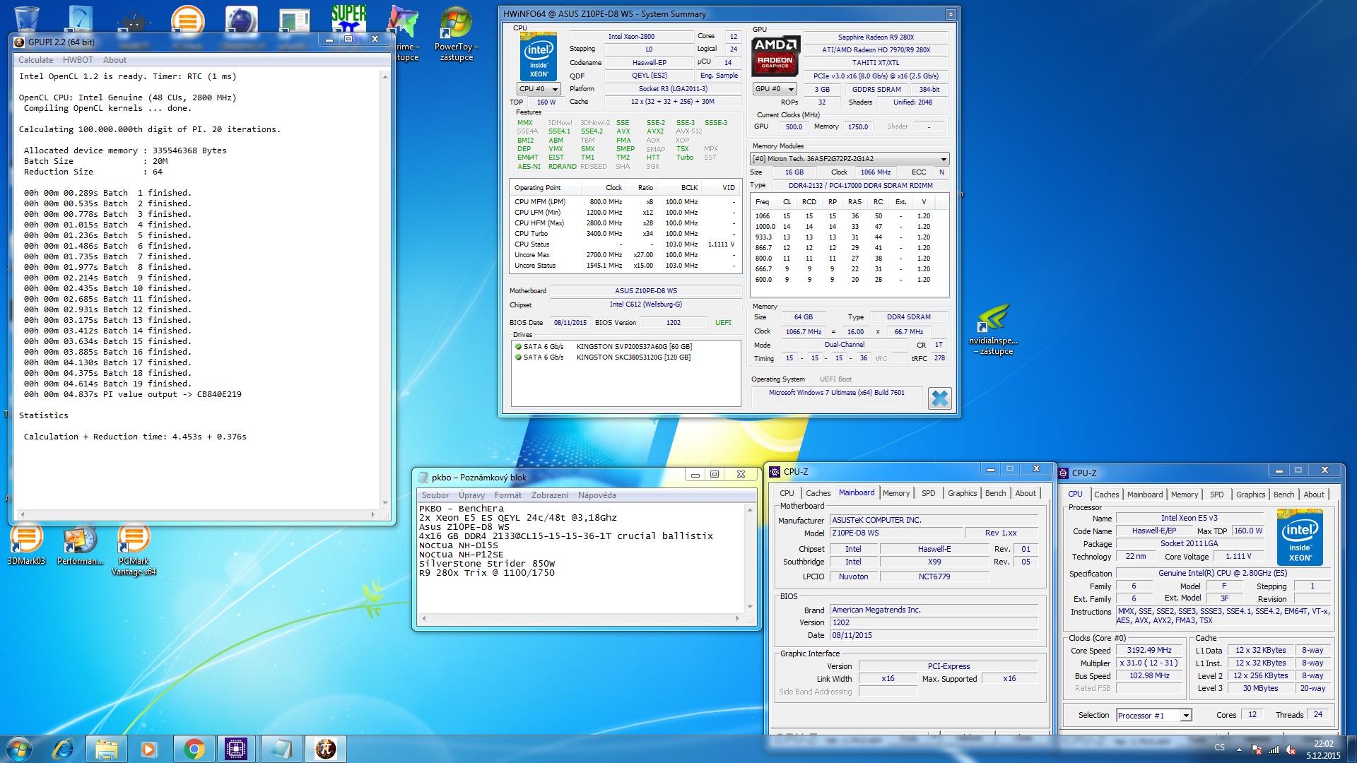This screenshot has height=763, width=1357.
Task: Click Core Speed 3192.49 MHz value
Action: click(1149, 651)
